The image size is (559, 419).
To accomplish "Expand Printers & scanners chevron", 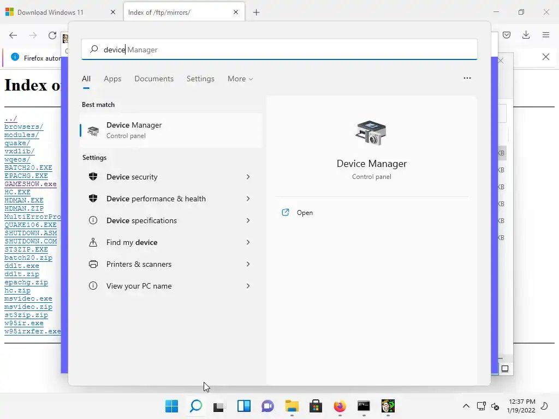I will tap(248, 264).
